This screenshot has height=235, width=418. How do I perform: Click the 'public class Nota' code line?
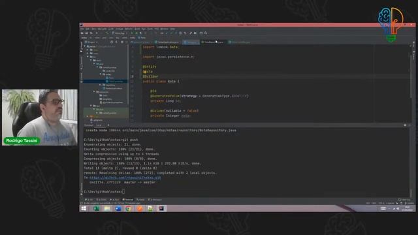161,81
